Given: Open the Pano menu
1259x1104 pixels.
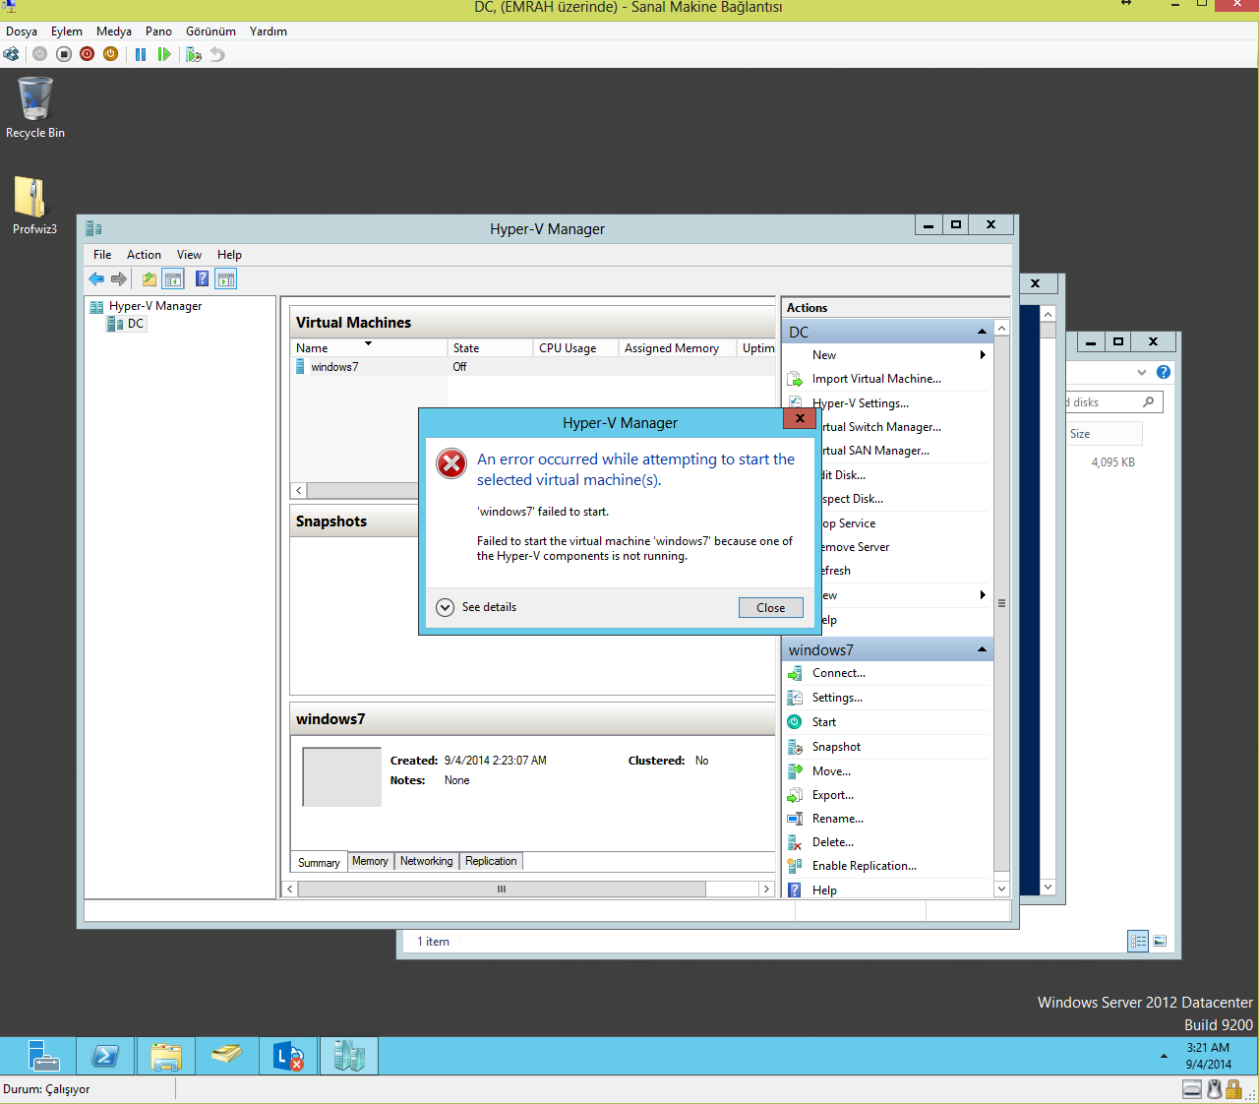Looking at the screenshot, I should tap(158, 31).
